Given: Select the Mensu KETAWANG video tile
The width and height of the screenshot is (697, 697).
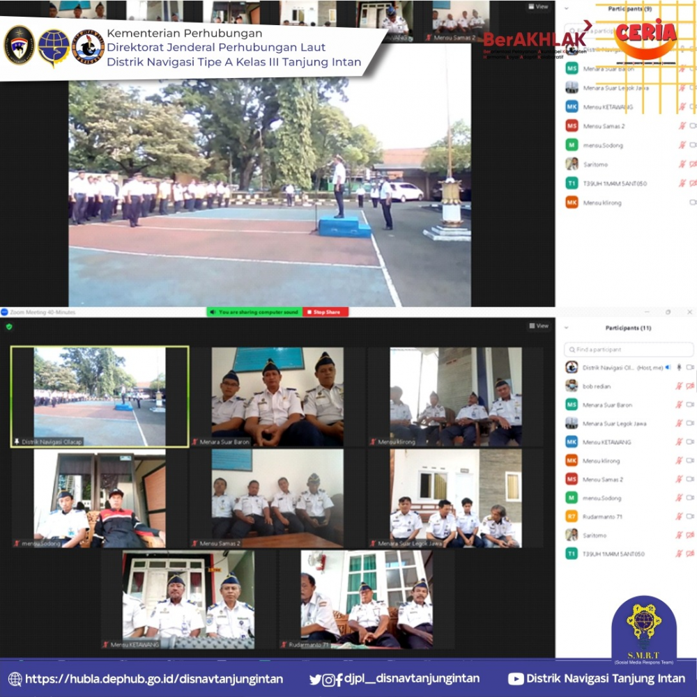Looking at the screenshot, I should (189, 600).
